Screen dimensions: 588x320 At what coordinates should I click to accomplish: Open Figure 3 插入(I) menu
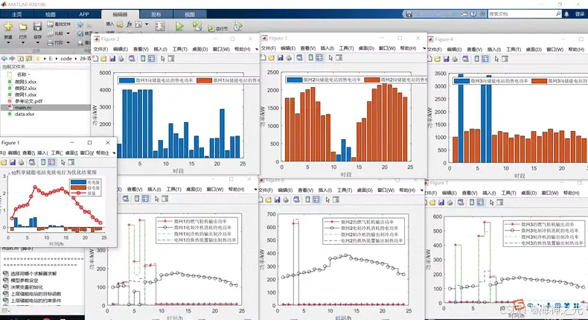tap(327, 48)
